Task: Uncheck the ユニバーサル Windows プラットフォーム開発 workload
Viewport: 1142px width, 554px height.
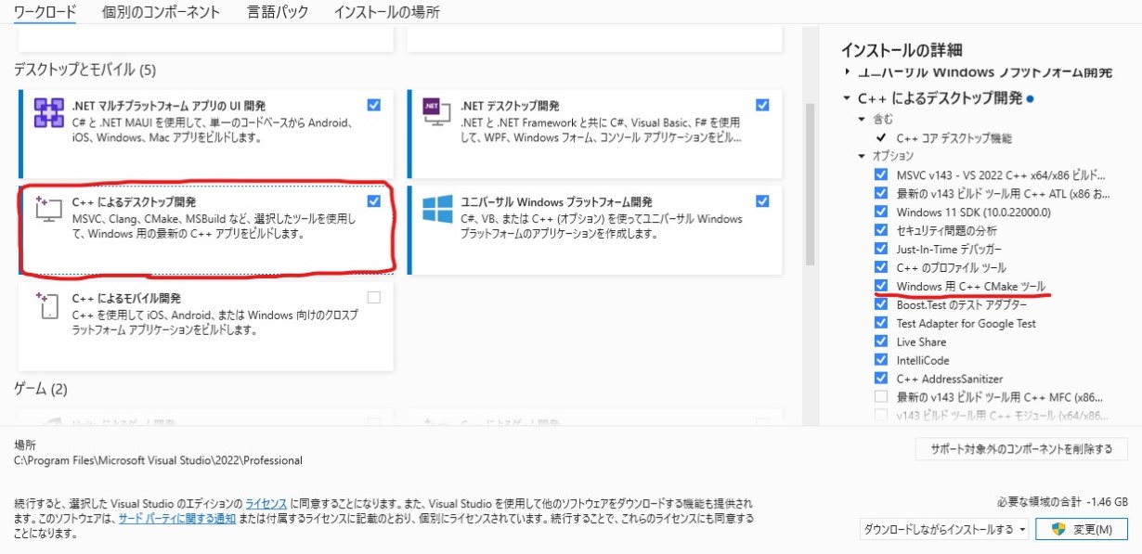Action: point(762,200)
